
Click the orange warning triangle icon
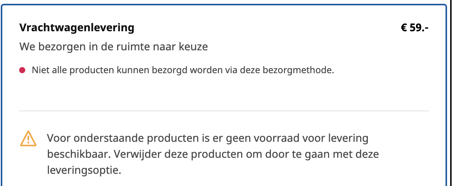(x=28, y=139)
